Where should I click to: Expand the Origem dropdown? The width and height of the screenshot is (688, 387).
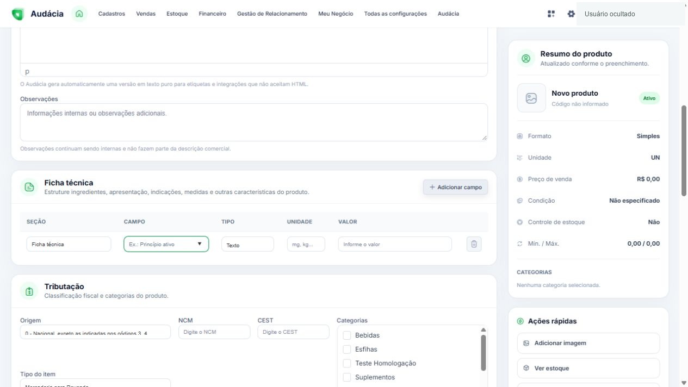(x=96, y=332)
